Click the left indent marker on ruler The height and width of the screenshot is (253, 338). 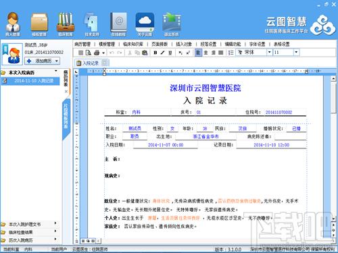click(x=104, y=72)
